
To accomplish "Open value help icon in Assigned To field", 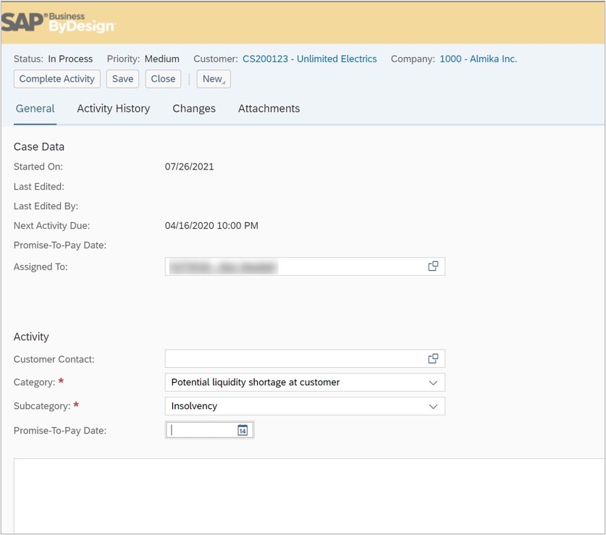I will tap(433, 266).
